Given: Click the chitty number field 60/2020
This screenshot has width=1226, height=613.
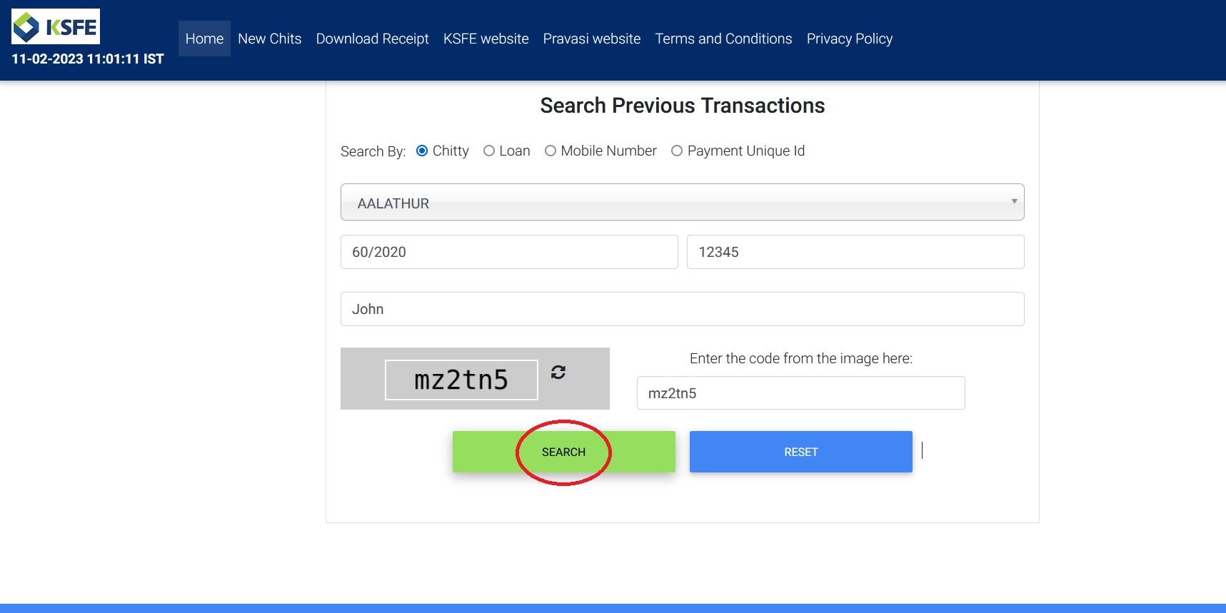Looking at the screenshot, I should click(x=508, y=252).
